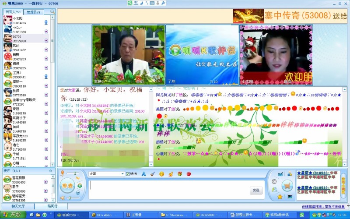The image size is (350, 219).
Task: Click the friends icon below the gear
Action: click(x=275, y=190)
